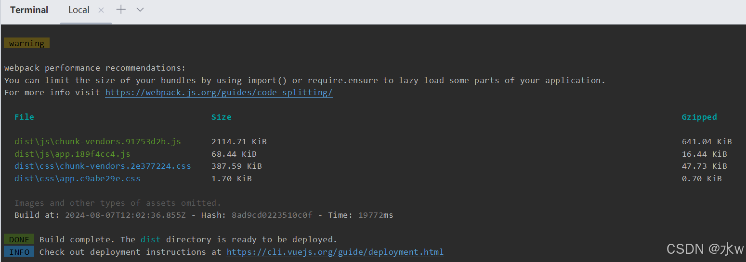Screen dimensions: 746x262
Task: Click the dist\css\app.c9abe29e.css file path
Action: [x=78, y=178]
